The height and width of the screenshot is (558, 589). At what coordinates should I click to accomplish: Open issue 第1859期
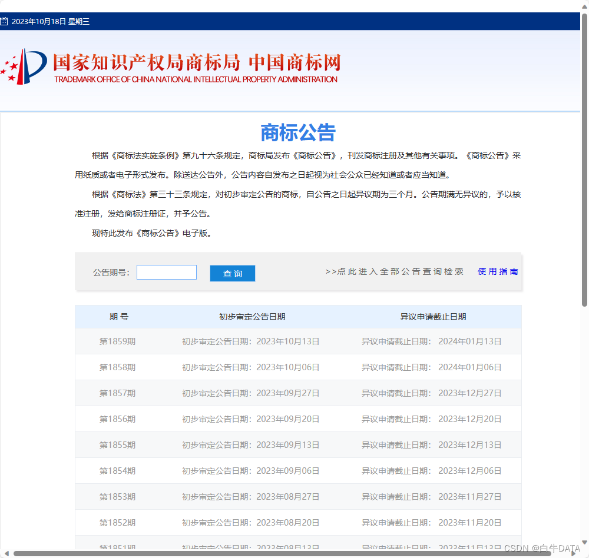117,341
